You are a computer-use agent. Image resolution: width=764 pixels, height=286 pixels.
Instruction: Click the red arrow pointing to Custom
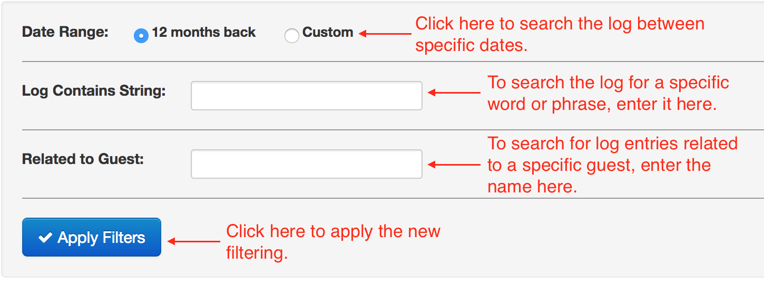385,34
